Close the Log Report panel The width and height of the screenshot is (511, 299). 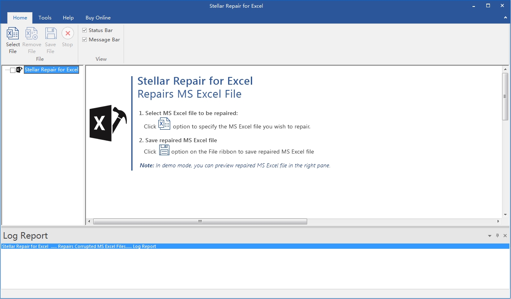505,235
